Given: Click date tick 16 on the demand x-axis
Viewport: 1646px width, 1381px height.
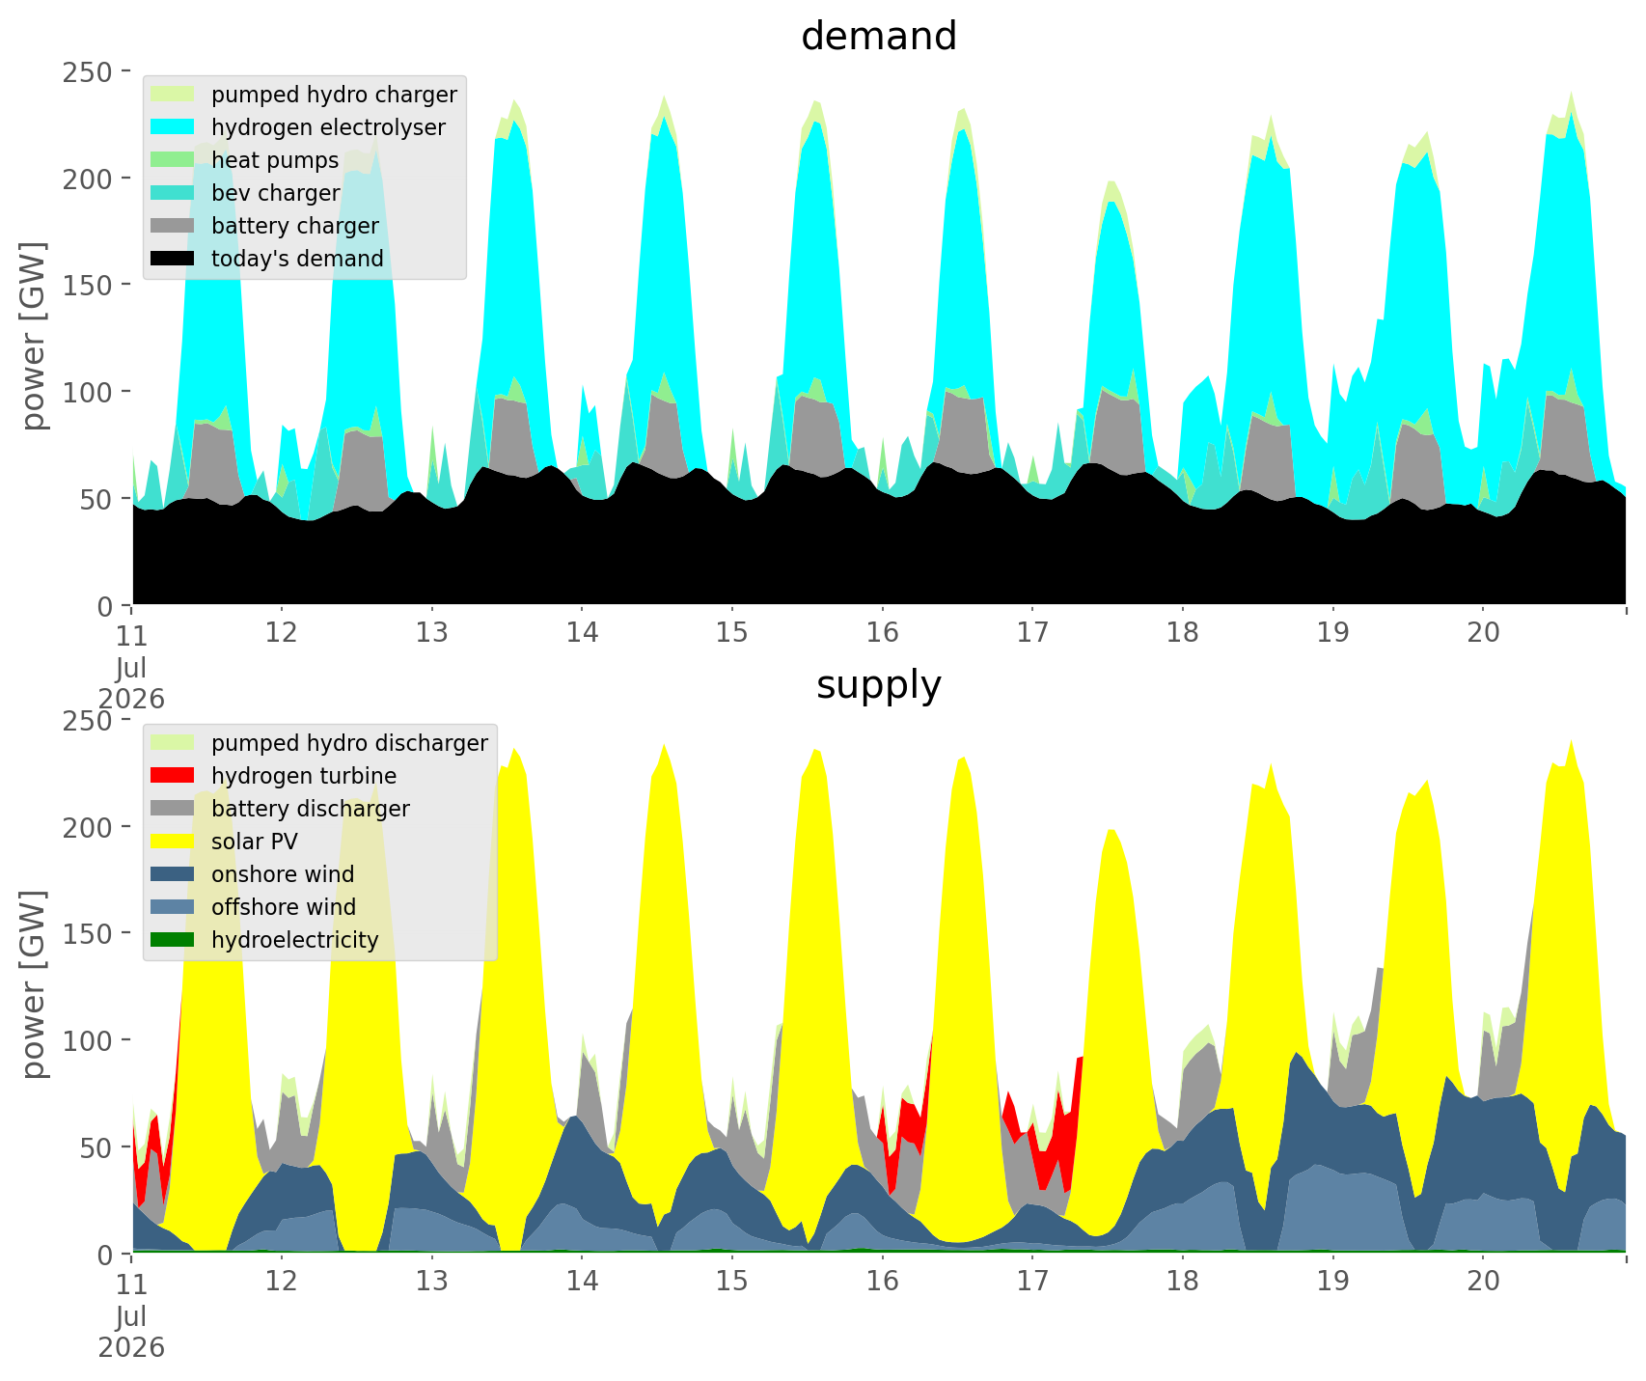Looking at the screenshot, I should coord(882,634).
